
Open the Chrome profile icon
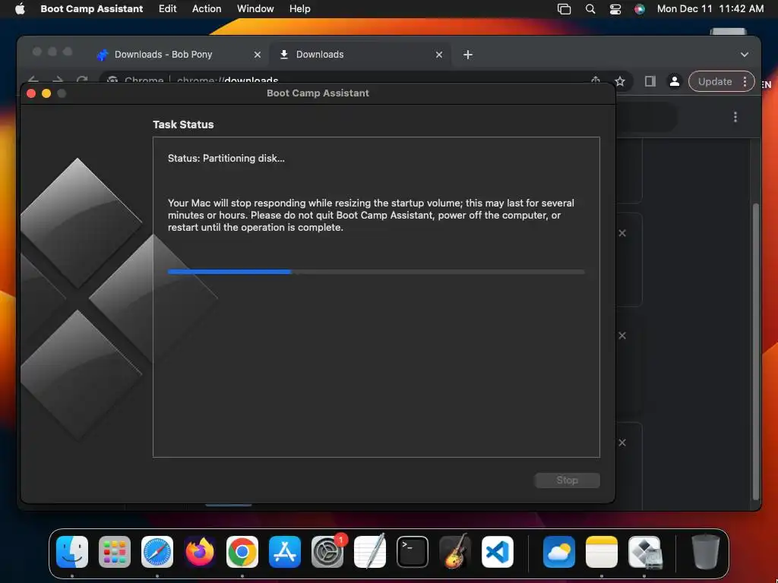(675, 81)
